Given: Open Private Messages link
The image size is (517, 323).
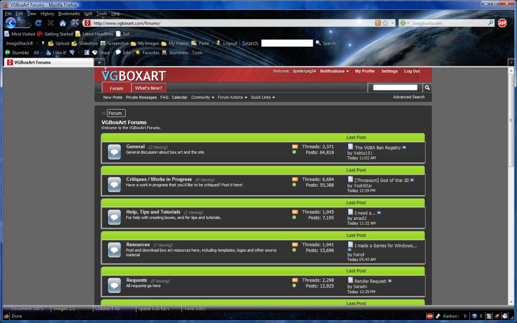Looking at the screenshot, I should [x=141, y=97].
